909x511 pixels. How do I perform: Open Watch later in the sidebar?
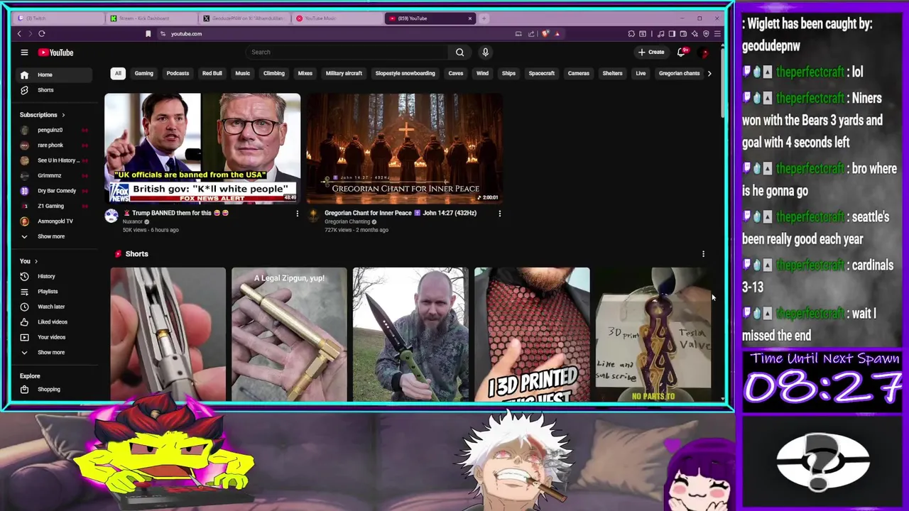(x=53, y=307)
